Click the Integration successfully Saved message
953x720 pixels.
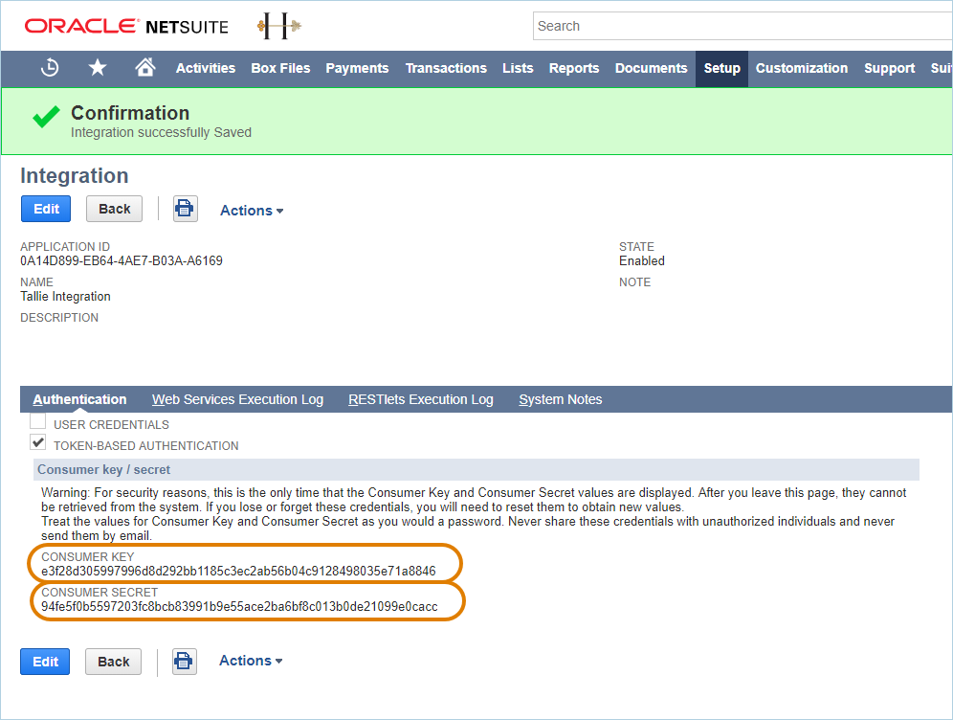161,132
